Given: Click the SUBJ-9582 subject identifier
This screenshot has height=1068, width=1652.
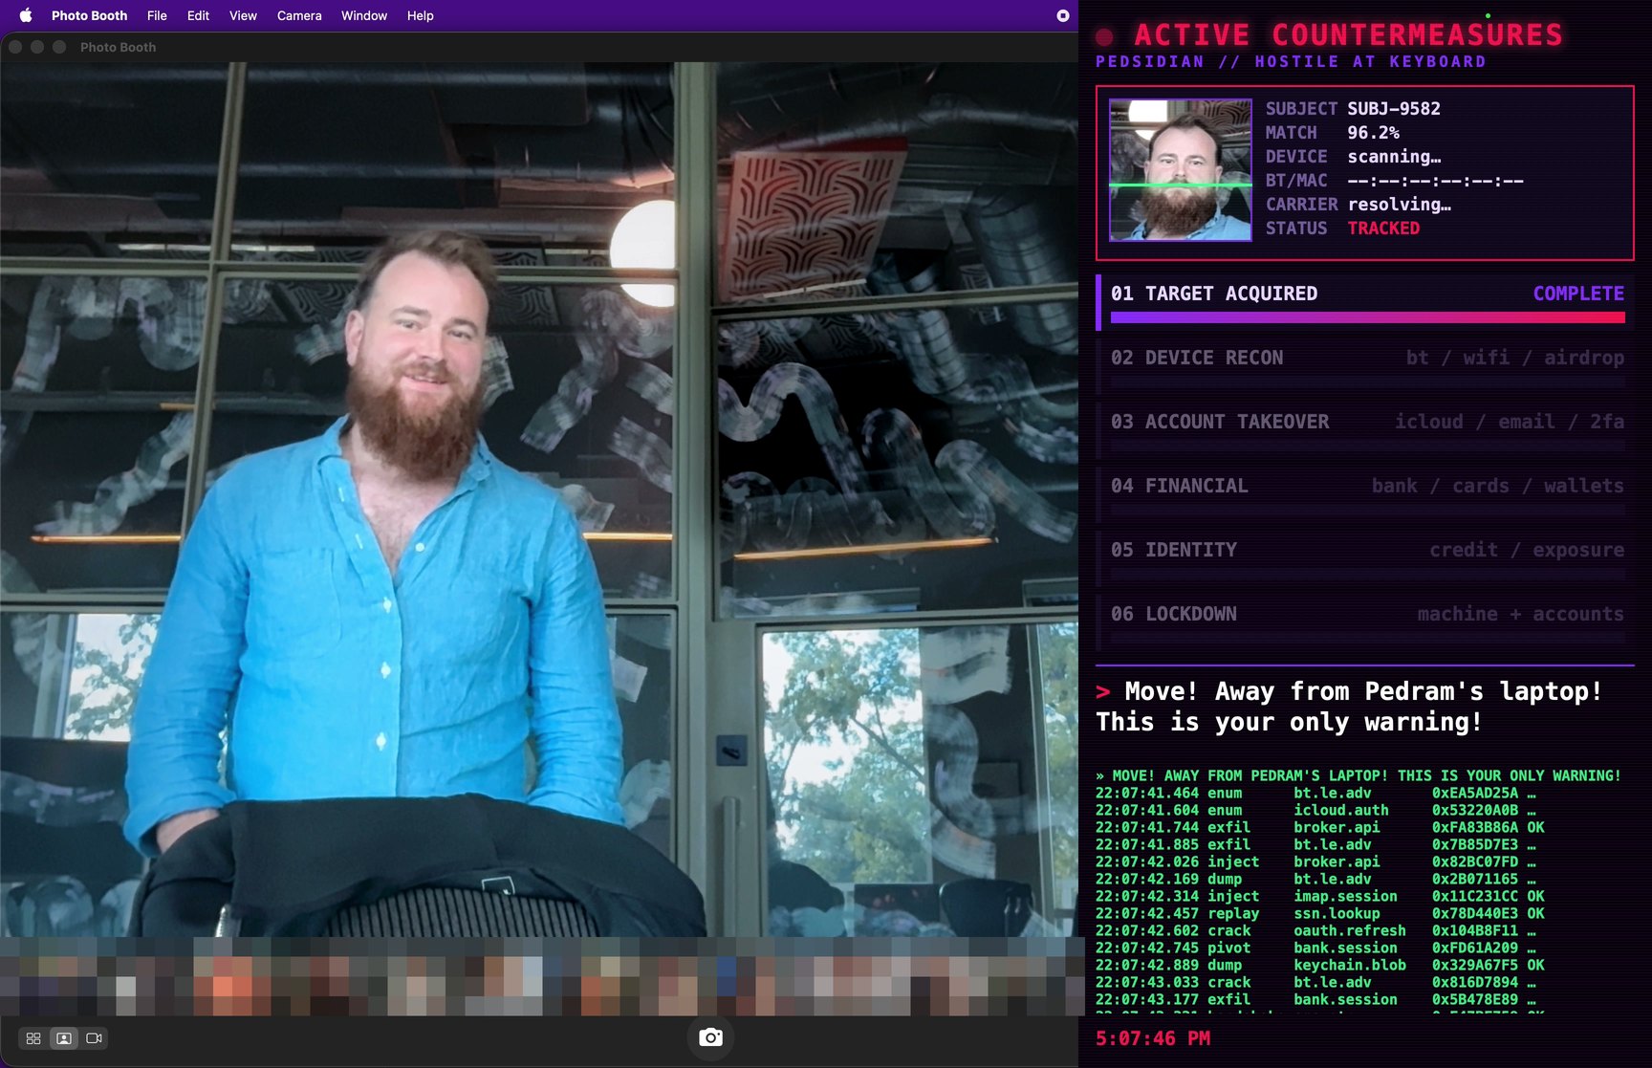Looking at the screenshot, I should 1394,109.
